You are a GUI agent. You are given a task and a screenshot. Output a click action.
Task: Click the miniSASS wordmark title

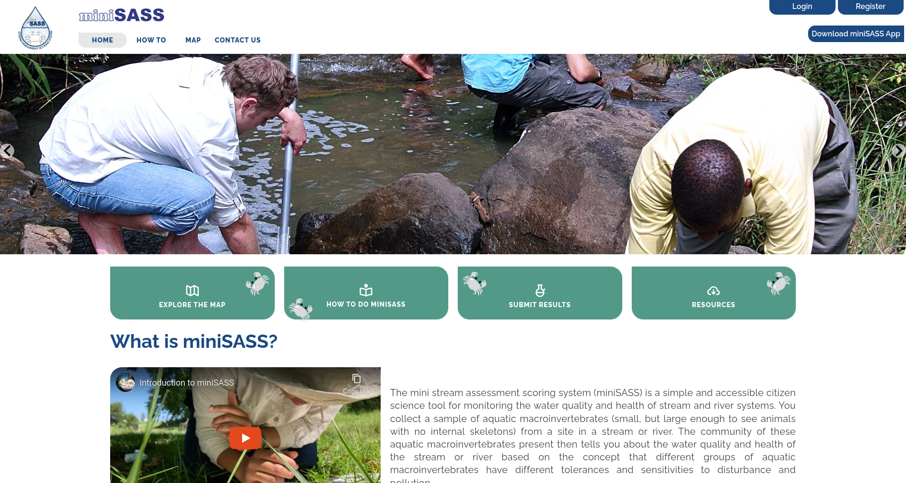click(x=122, y=15)
